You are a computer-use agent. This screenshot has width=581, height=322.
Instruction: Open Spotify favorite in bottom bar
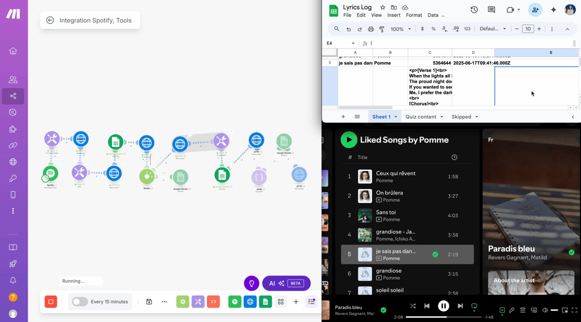click(x=235, y=302)
